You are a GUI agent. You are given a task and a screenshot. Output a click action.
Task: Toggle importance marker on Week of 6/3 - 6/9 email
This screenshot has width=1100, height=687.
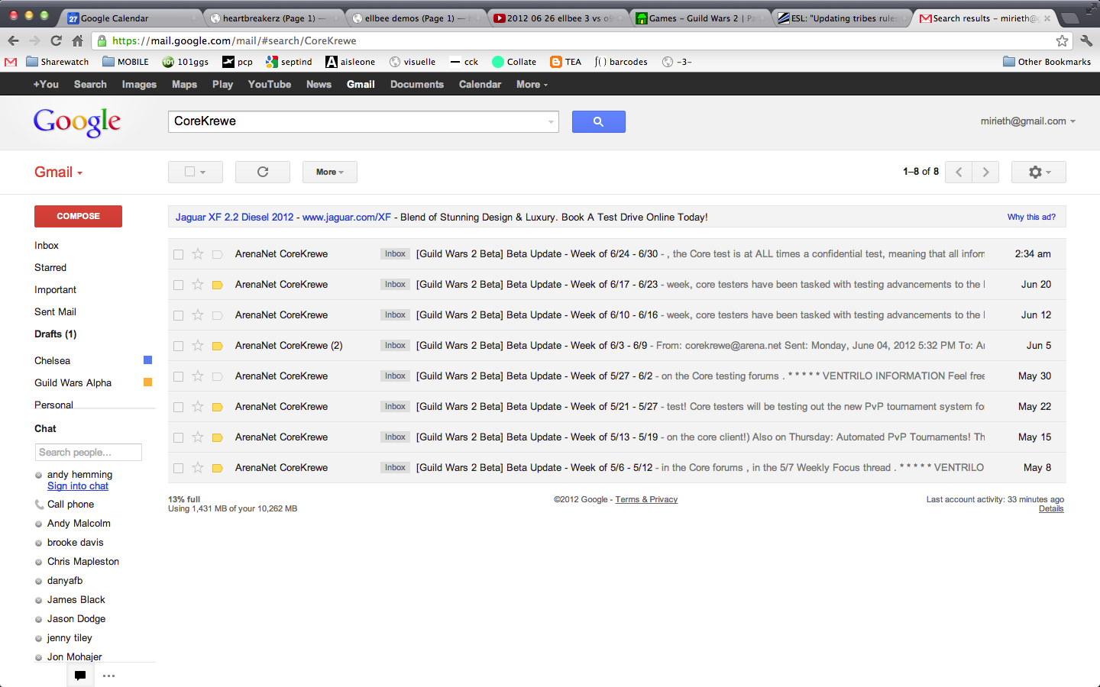[217, 346]
